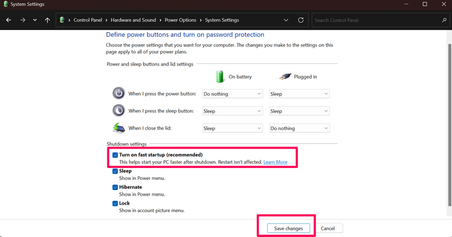Open close the lid Plugged in dropdown
Image resolution: width=452 pixels, height=237 pixels.
(x=299, y=128)
